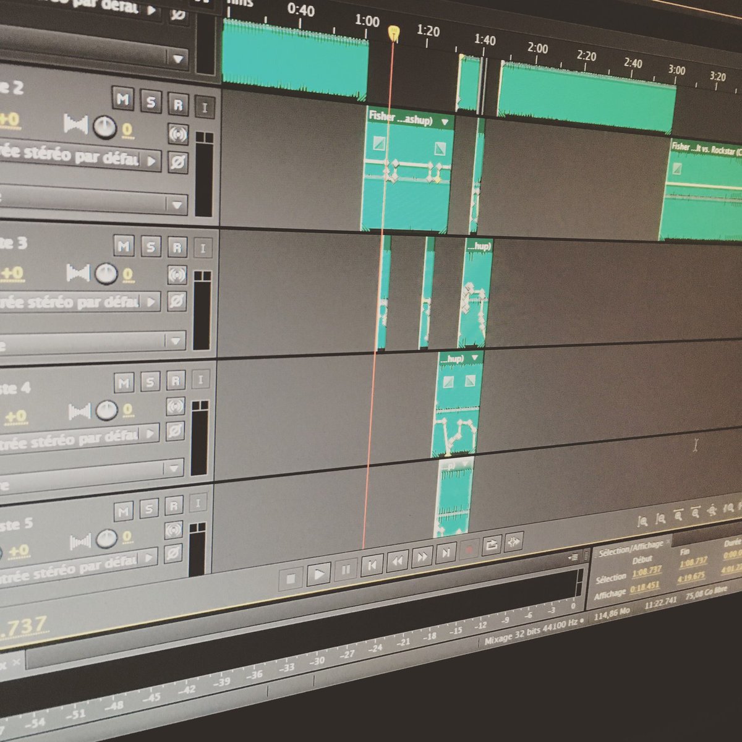Pause playback
Screen dimensions: 742x742
point(346,569)
